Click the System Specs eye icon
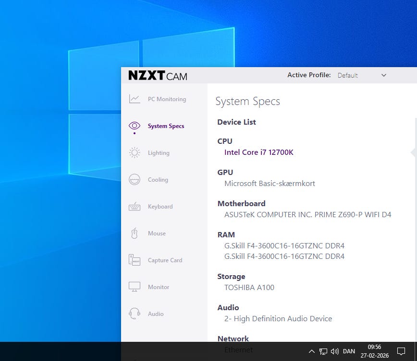This screenshot has width=417, height=361. pos(134,126)
